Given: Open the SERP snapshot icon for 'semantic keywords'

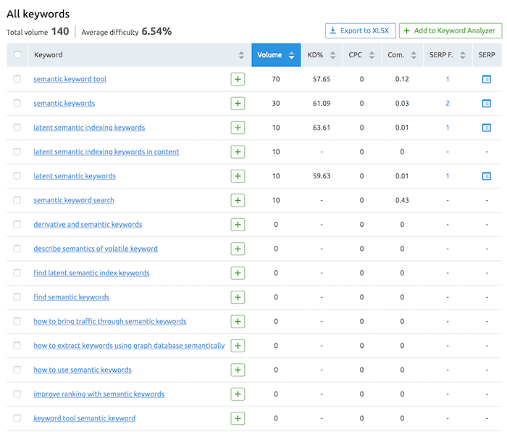Looking at the screenshot, I should [487, 104].
